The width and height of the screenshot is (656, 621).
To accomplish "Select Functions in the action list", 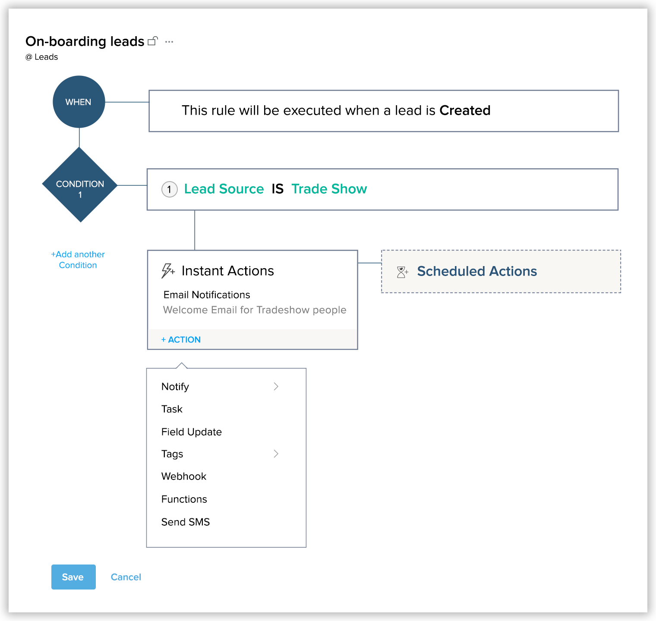I will tap(184, 499).
